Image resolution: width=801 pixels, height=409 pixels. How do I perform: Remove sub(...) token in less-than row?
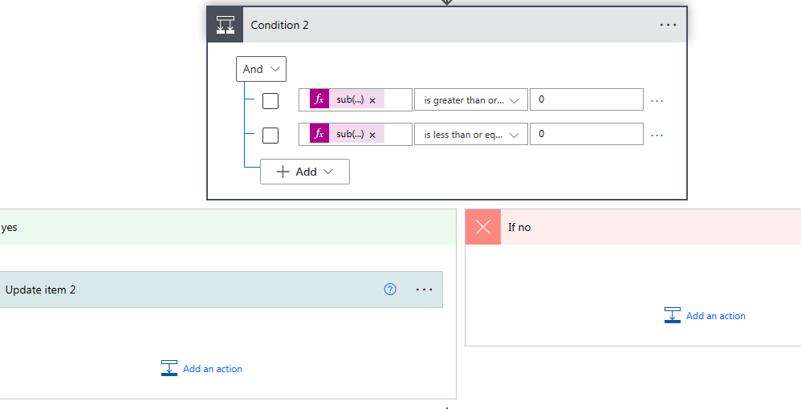372,135
